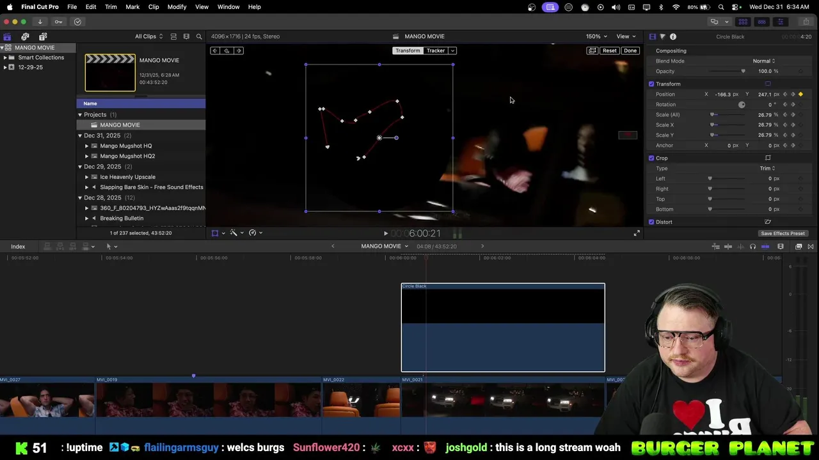Open the Info inspector tab
This screenshot has width=819, height=460.
coord(673,36)
